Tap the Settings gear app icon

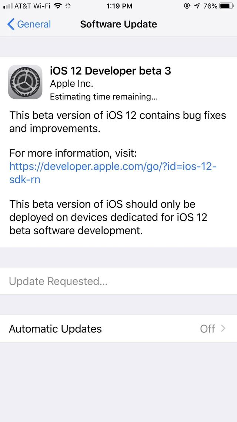25,82
